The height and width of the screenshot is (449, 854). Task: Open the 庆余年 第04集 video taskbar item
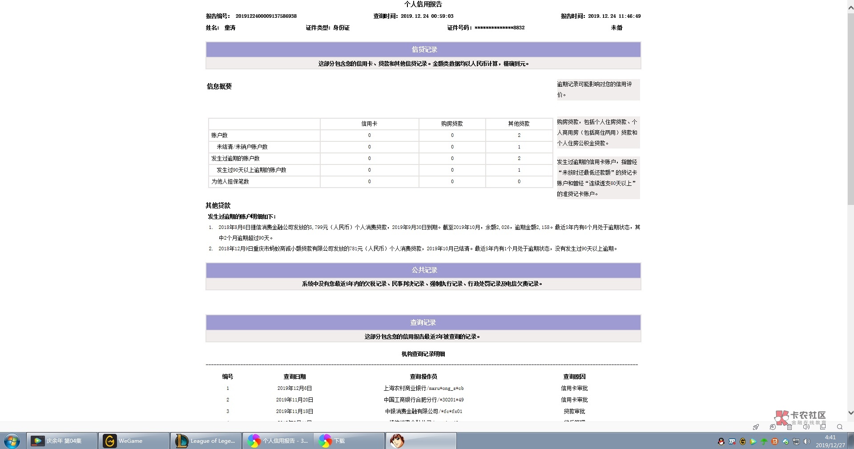(x=61, y=441)
